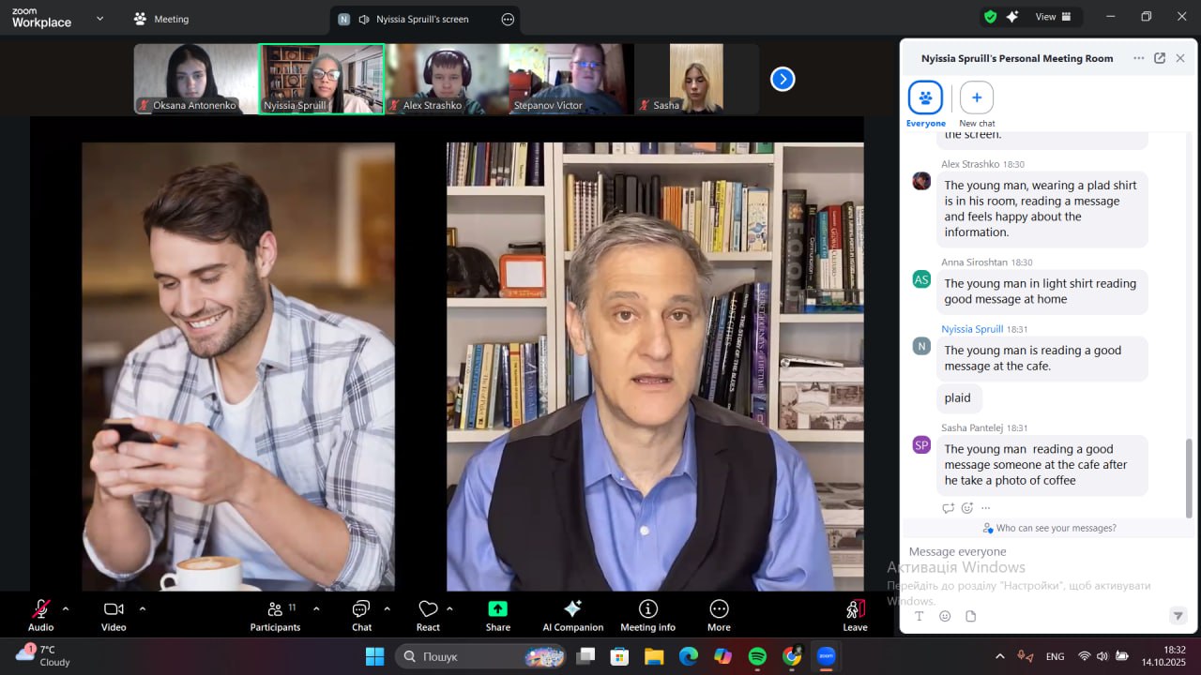Open Spotify from the Windows taskbar

(x=757, y=656)
